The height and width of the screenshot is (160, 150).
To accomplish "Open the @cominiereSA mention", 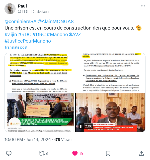I will tap(21, 22).
